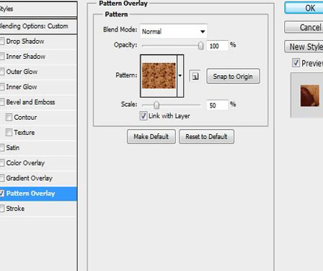
Task: Enable the Inner Shadow checkbox
Action: coord(2,57)
